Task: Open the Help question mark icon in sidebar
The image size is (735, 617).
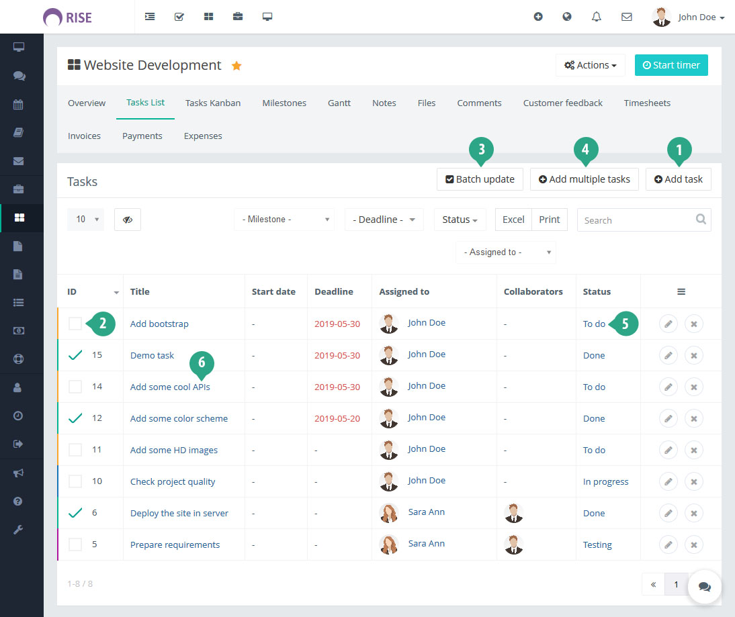Action: [18, 502]
